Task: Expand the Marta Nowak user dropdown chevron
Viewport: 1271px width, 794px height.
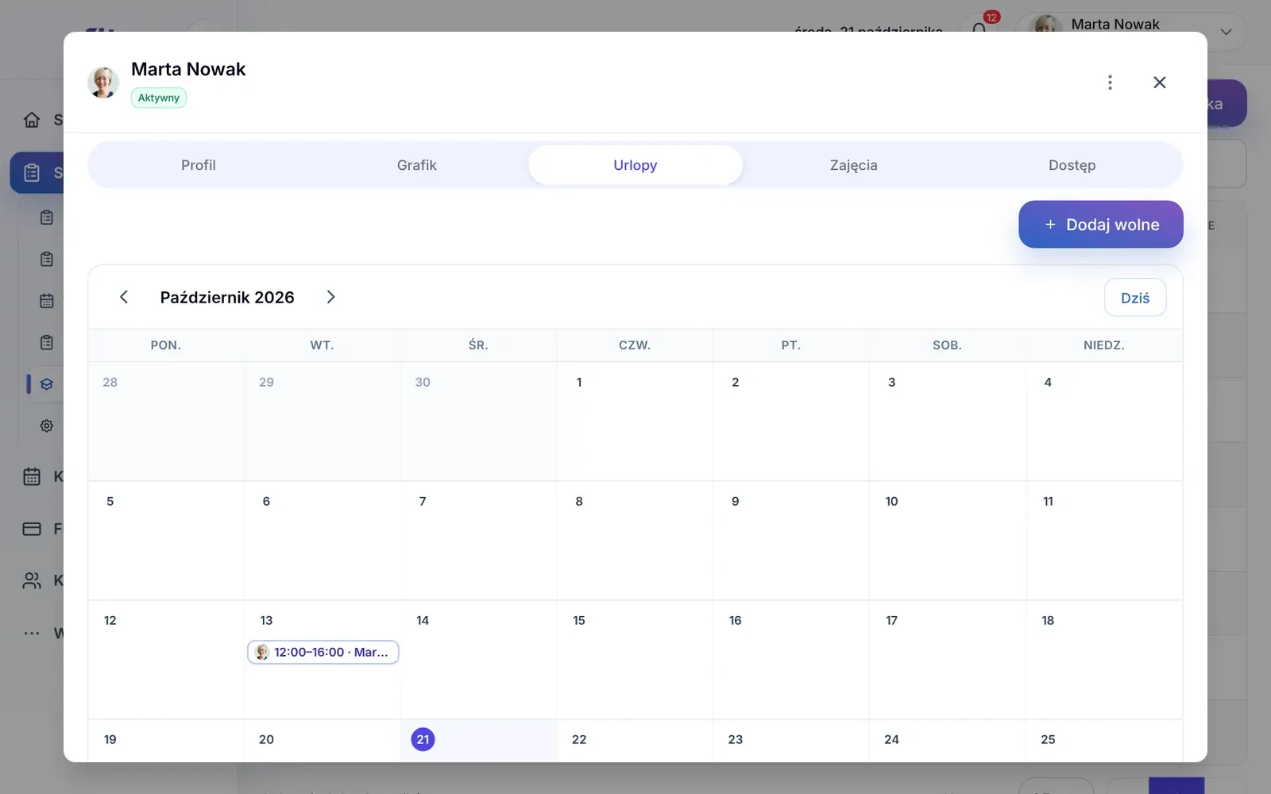Action: point(1226,32)
